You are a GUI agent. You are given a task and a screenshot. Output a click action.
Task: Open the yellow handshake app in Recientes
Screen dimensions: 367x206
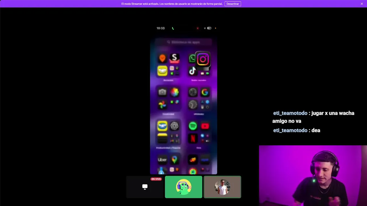[x=162, y=71]
